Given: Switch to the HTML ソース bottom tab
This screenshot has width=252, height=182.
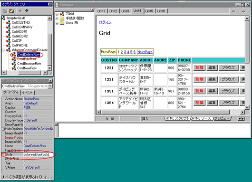Looking at the screenshot, I should pyautogui.click(x=201, y=118).
